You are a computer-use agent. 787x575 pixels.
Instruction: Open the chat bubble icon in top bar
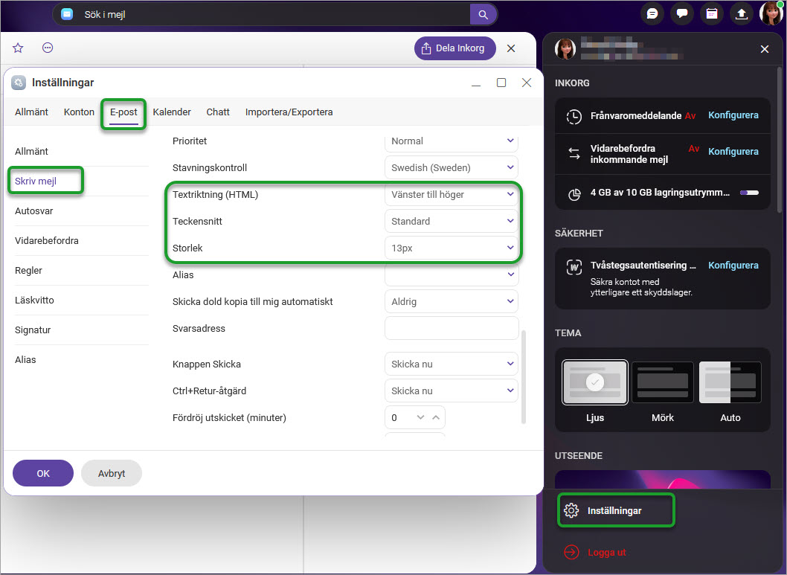coord(652,14)
